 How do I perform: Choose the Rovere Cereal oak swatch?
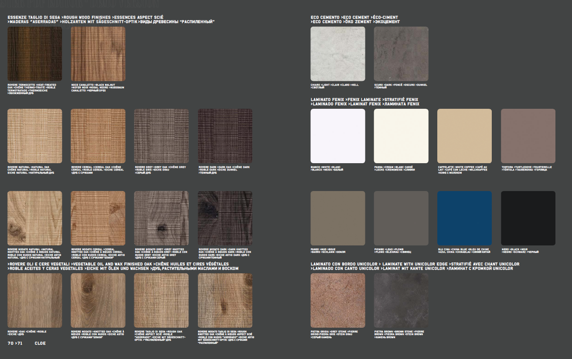point(98,136)
